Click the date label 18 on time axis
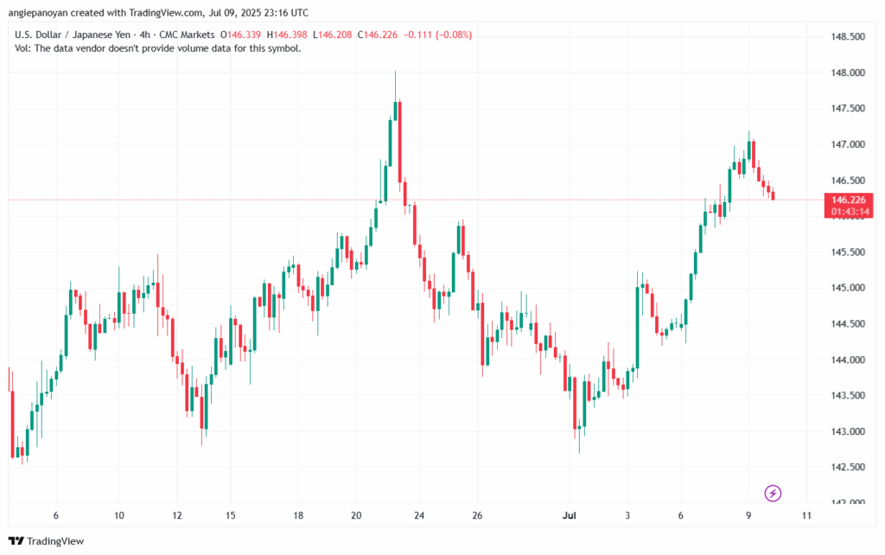Viewport: 885px width, 555px height. (298, 515)
